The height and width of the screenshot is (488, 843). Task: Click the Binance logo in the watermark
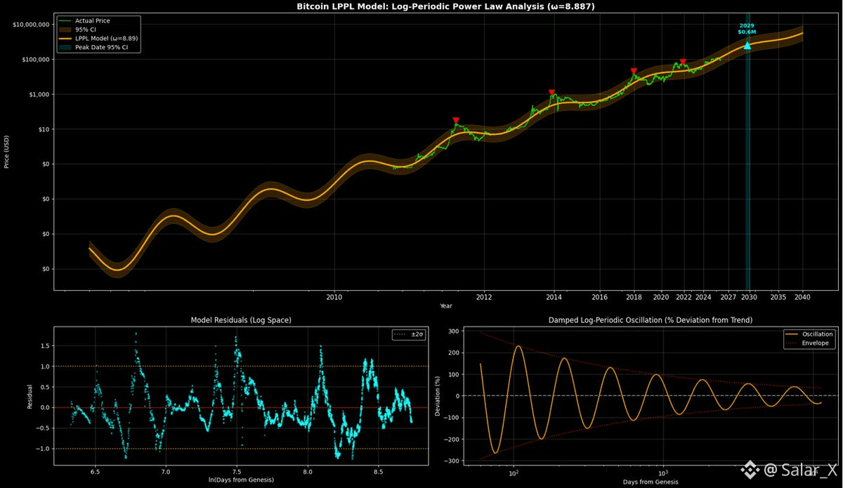[x=751, y=468]
